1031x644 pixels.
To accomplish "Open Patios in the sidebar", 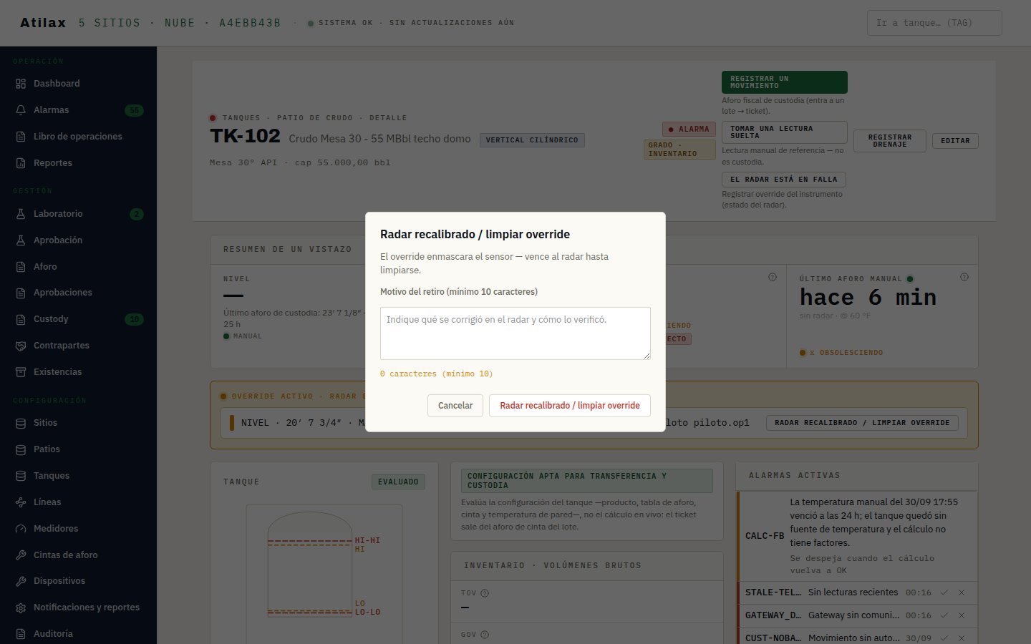I will click(78, 449).
